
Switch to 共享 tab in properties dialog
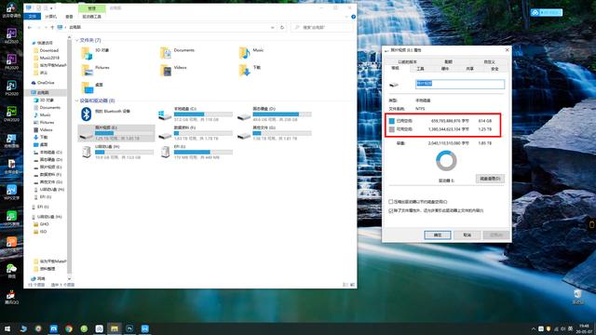(x=469, y=69)
